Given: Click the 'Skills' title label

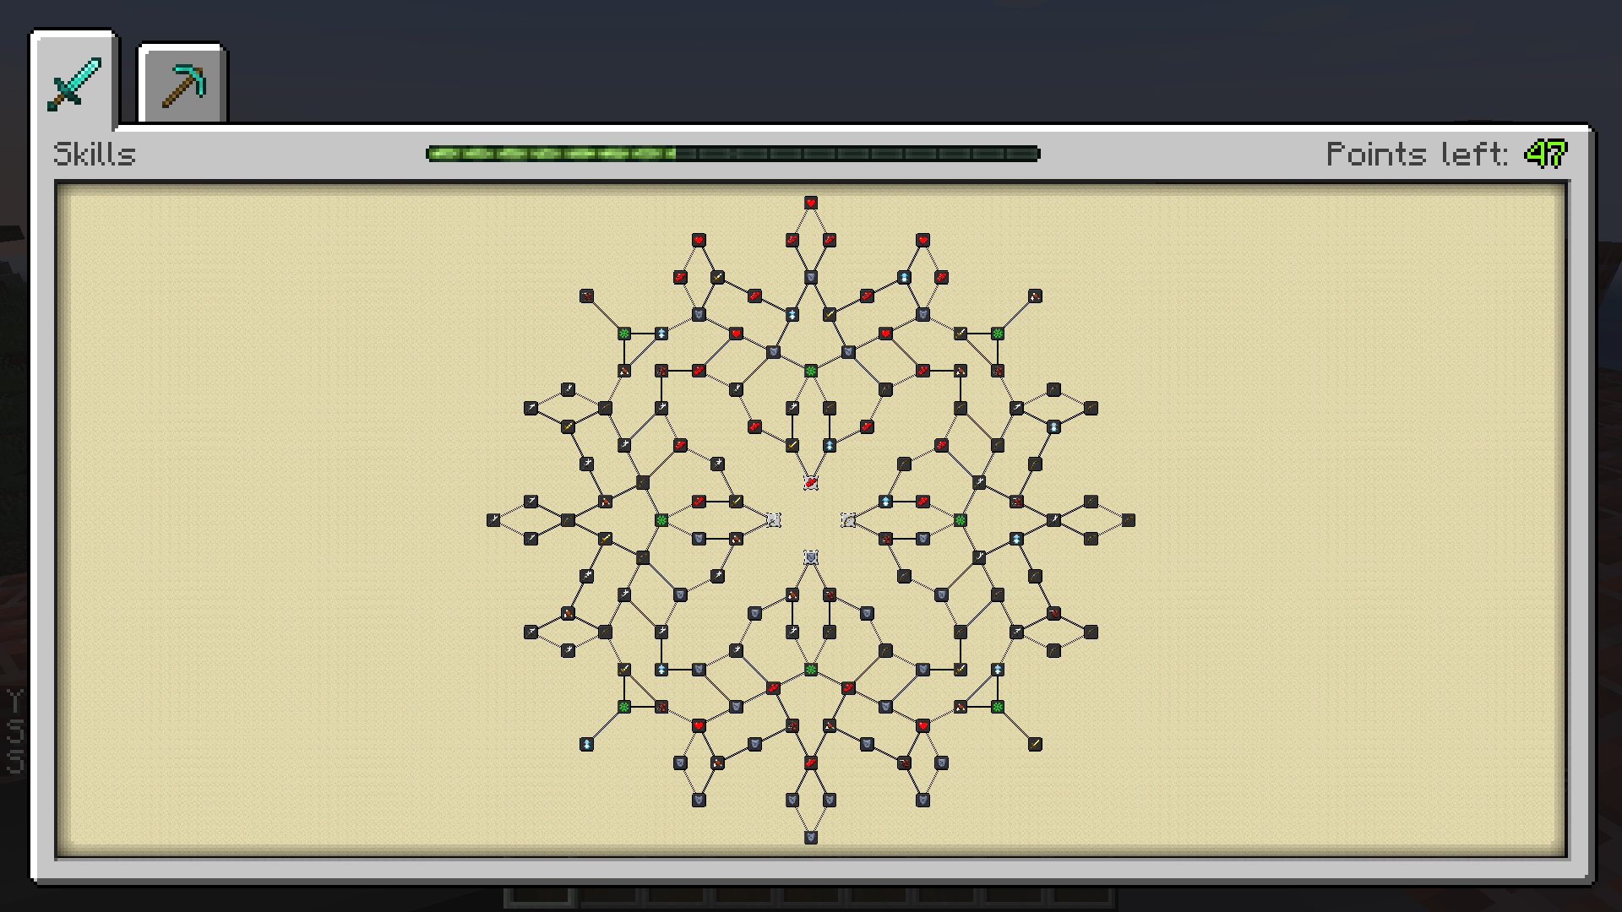Looking at the screenshot, I should click(x=95, y=155).
